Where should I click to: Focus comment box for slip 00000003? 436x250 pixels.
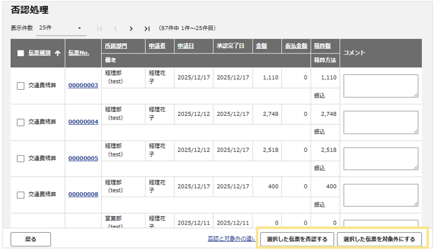[381, 86]
